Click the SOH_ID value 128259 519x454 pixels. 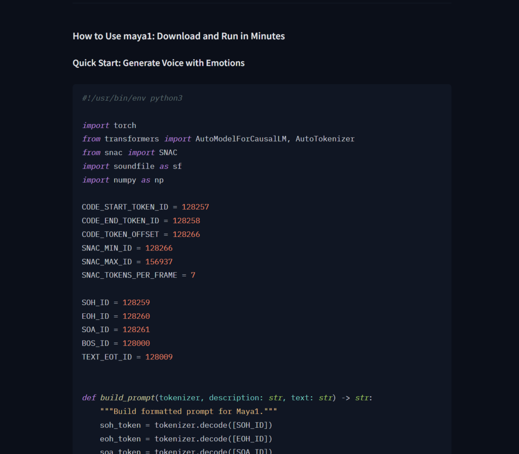tap(136, 303)
